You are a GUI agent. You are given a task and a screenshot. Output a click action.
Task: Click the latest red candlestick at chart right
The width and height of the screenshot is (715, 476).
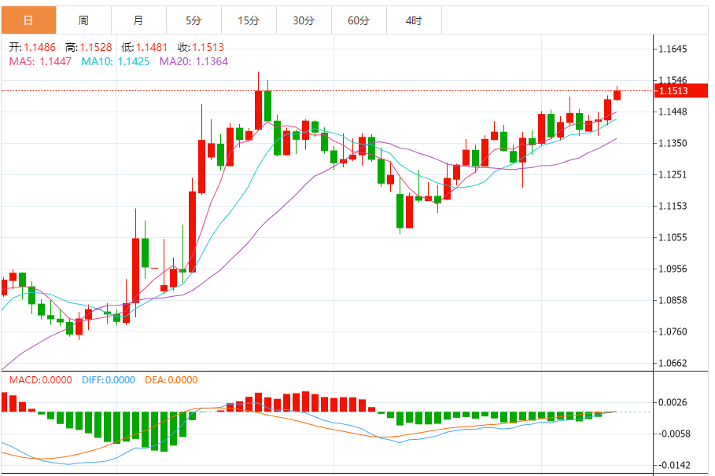pos(617,95)
